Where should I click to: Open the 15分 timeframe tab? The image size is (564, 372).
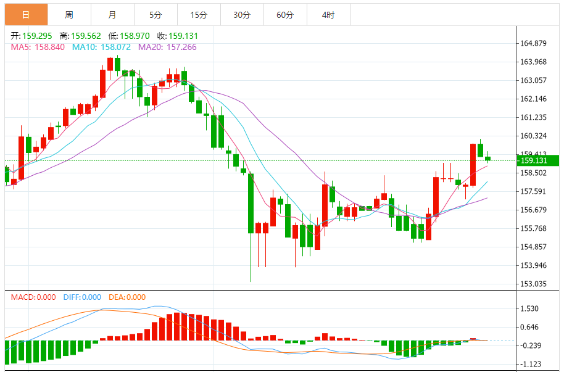point(199,15)
